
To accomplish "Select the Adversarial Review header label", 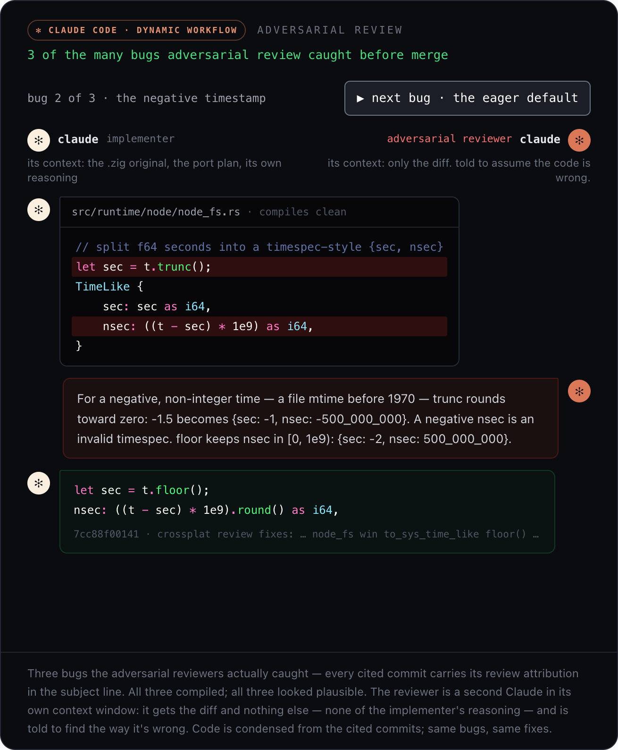I will [x=330, y=30].
